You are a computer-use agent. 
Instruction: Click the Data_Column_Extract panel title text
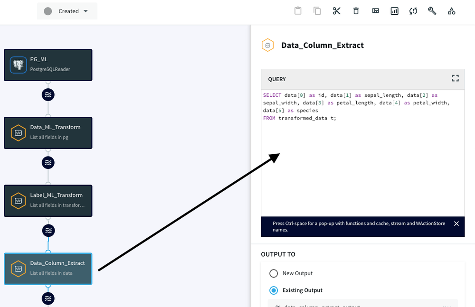[x=323, y=45]
